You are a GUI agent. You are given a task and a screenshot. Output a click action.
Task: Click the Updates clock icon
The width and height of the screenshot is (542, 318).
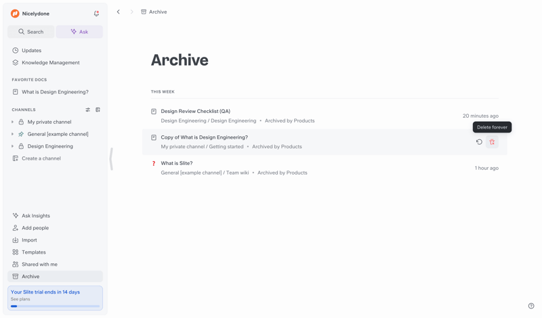click(15, 51)
